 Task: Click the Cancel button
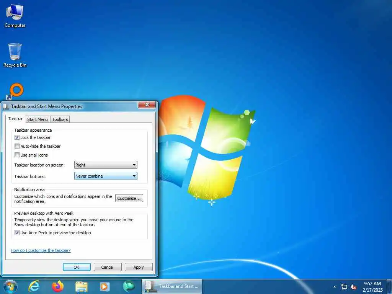tap(108, 267)
